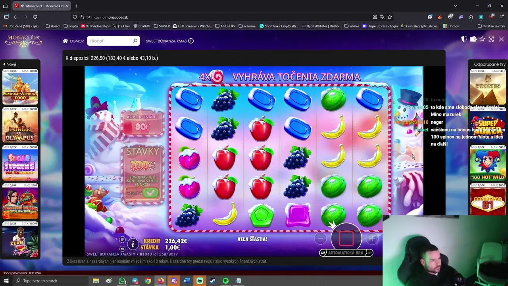Mute the slot game sound icon

pos(122,249)
